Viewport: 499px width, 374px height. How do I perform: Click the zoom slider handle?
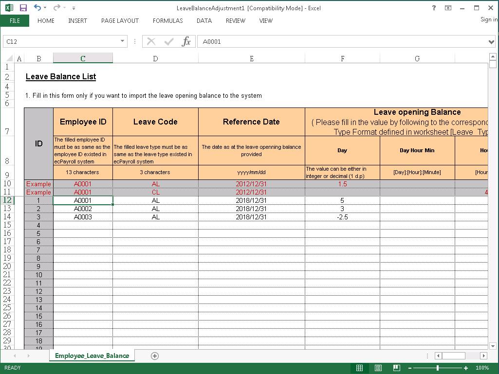(438, 368)
